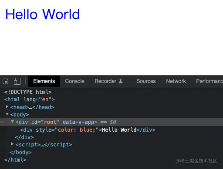Open the Recorder tab
The image size is (223, 169).
[105, 81]
